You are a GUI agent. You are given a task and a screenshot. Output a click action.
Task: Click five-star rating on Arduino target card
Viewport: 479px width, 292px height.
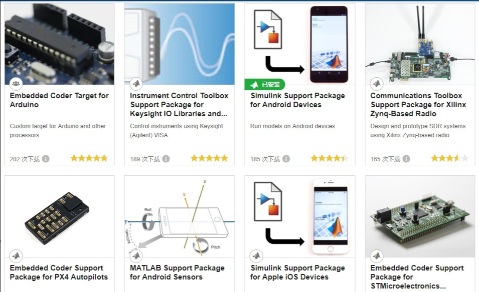pos(89,158)
